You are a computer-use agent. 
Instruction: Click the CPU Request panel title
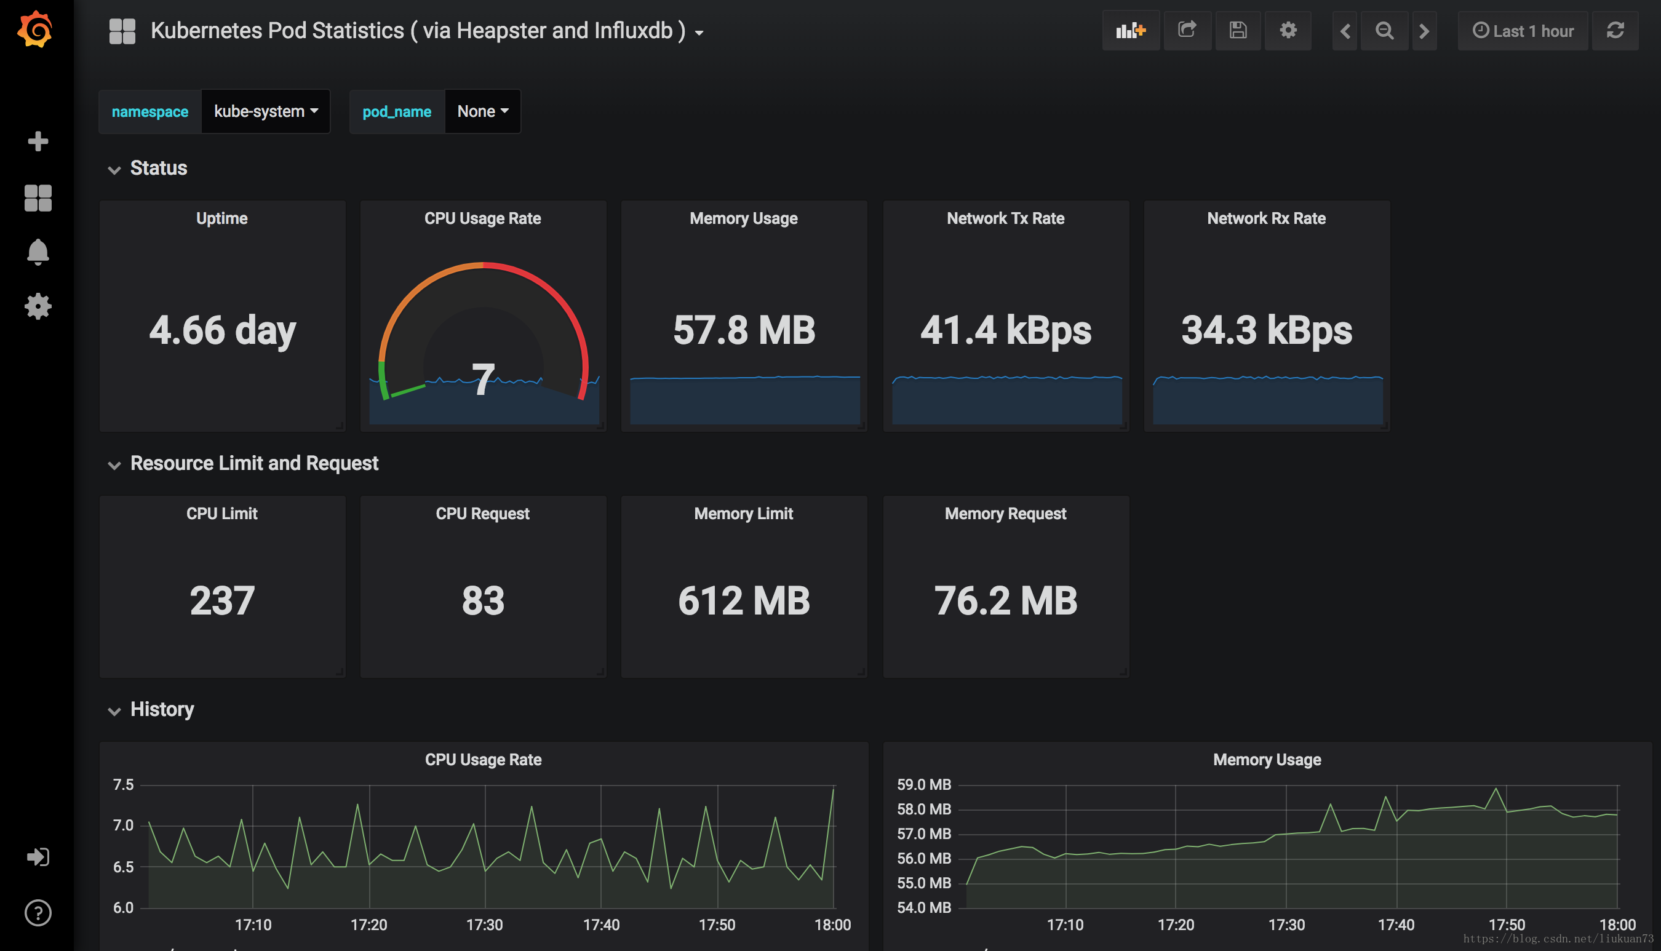click(483, 514)
